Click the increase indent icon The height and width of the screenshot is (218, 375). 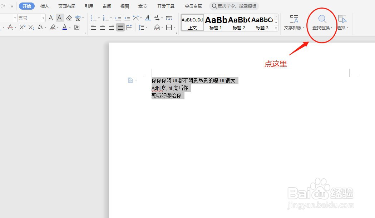(x=127, y=18)
